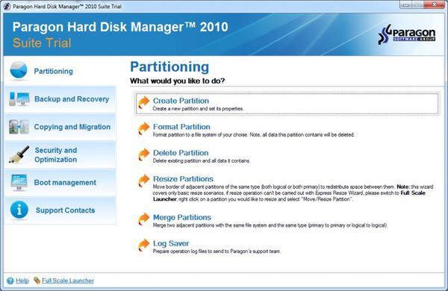Click the orange arrow beside Log Saver
Image resolution: width=448 pixels, height=291 pixels.
pos(143,245)
